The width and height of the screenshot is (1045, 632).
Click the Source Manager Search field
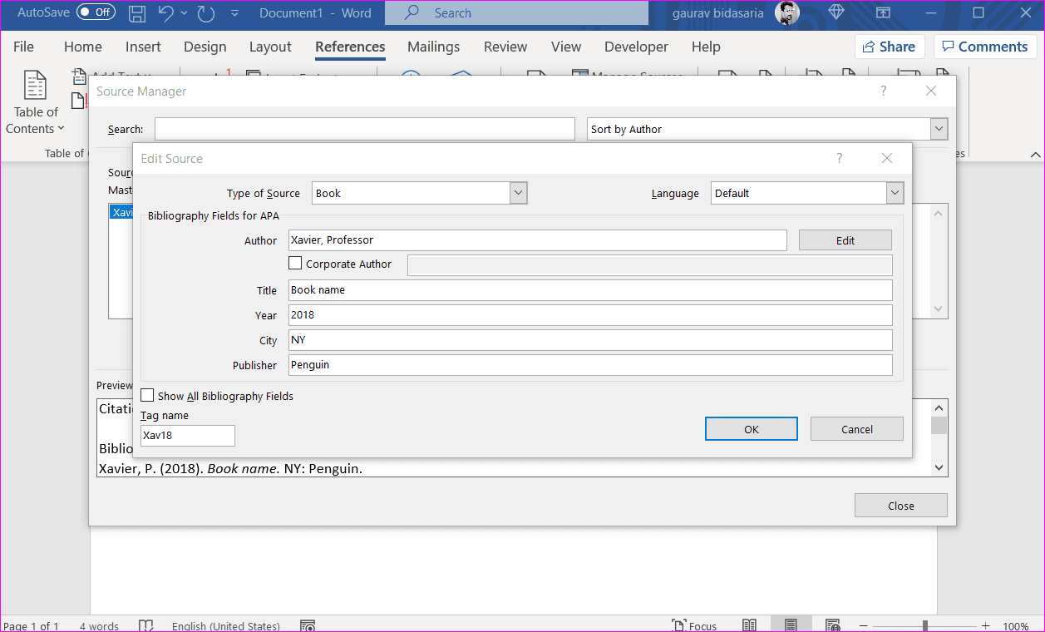(364, 129)
